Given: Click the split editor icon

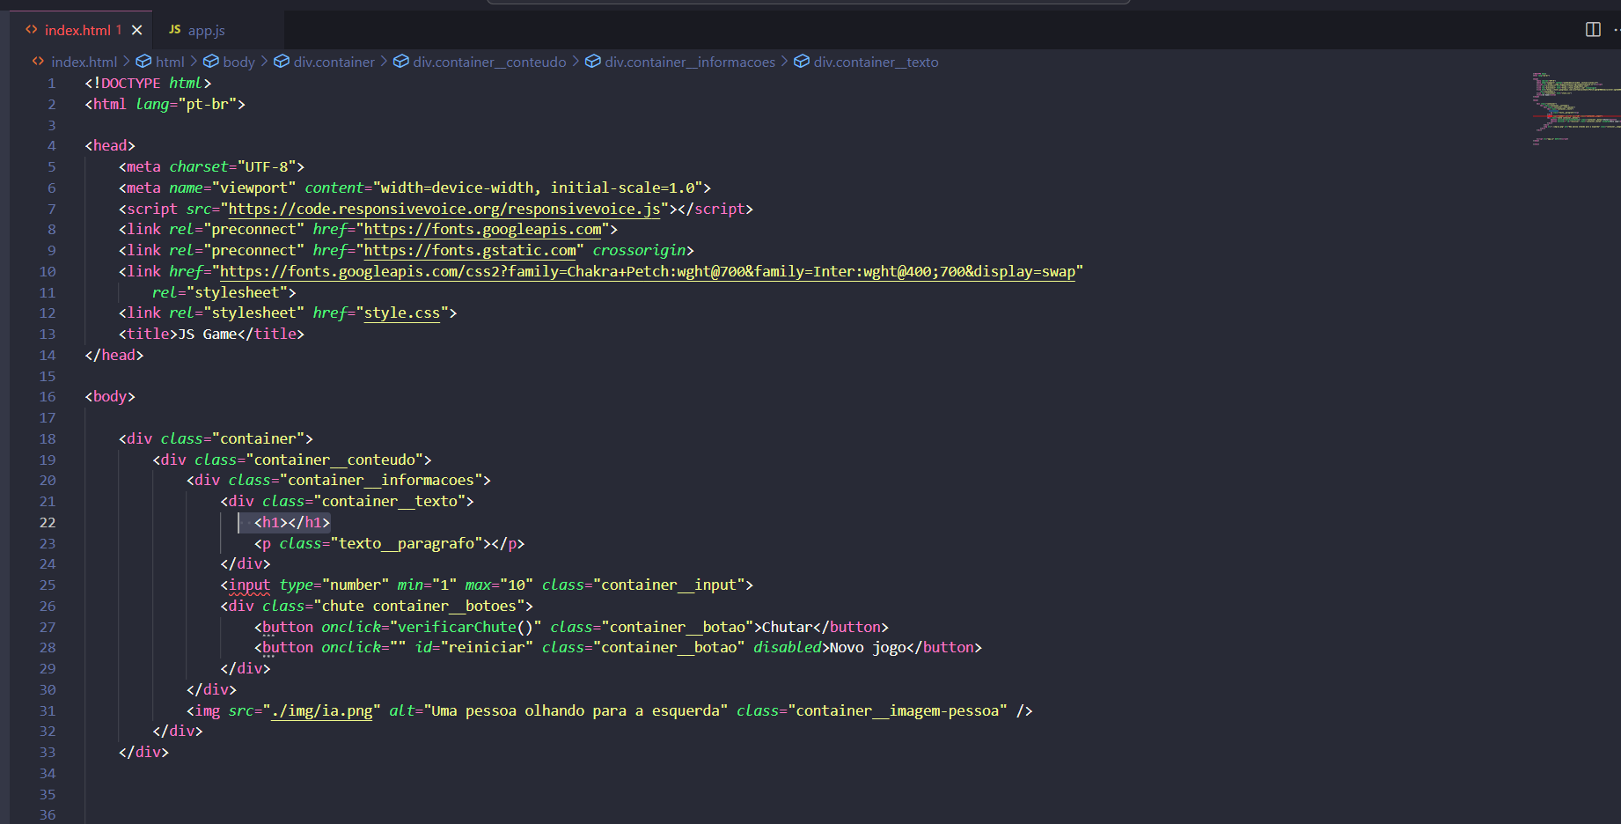Looking at the screenshot, I should coord(1593,30).
